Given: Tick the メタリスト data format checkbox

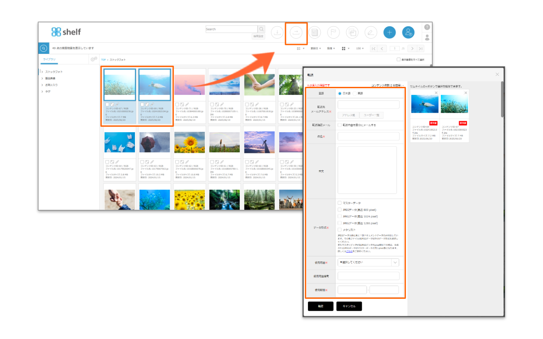Looking at the screenshot, I should pos(340,230).
